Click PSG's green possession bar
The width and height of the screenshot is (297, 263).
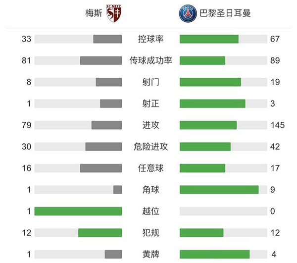coord(209,39)
